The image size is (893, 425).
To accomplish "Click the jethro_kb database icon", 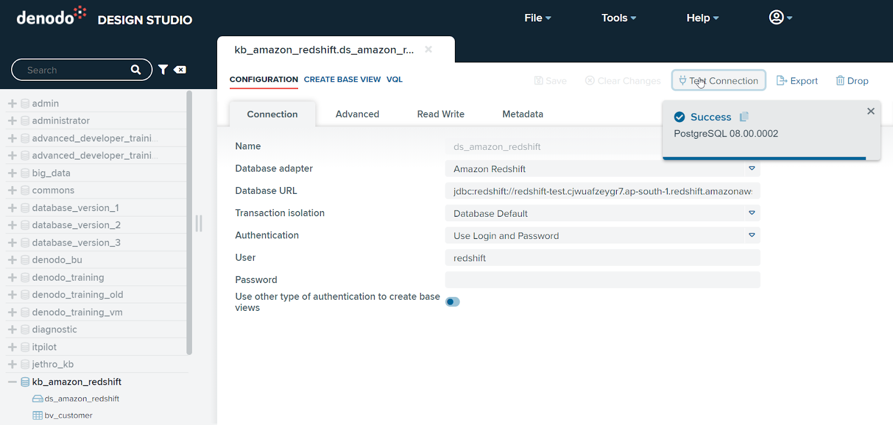I will pyautogui.click(x=25, y=364).
